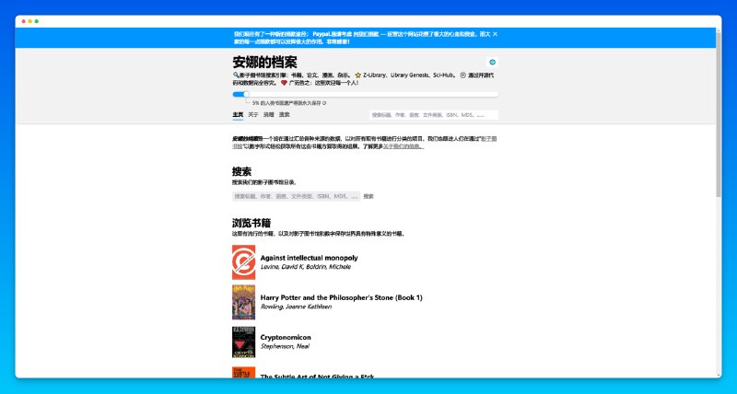This screenshot has width=737, height=394.
Task: Open the Harry Potter book cover thumbnail
Action: (x=243, y=302)
